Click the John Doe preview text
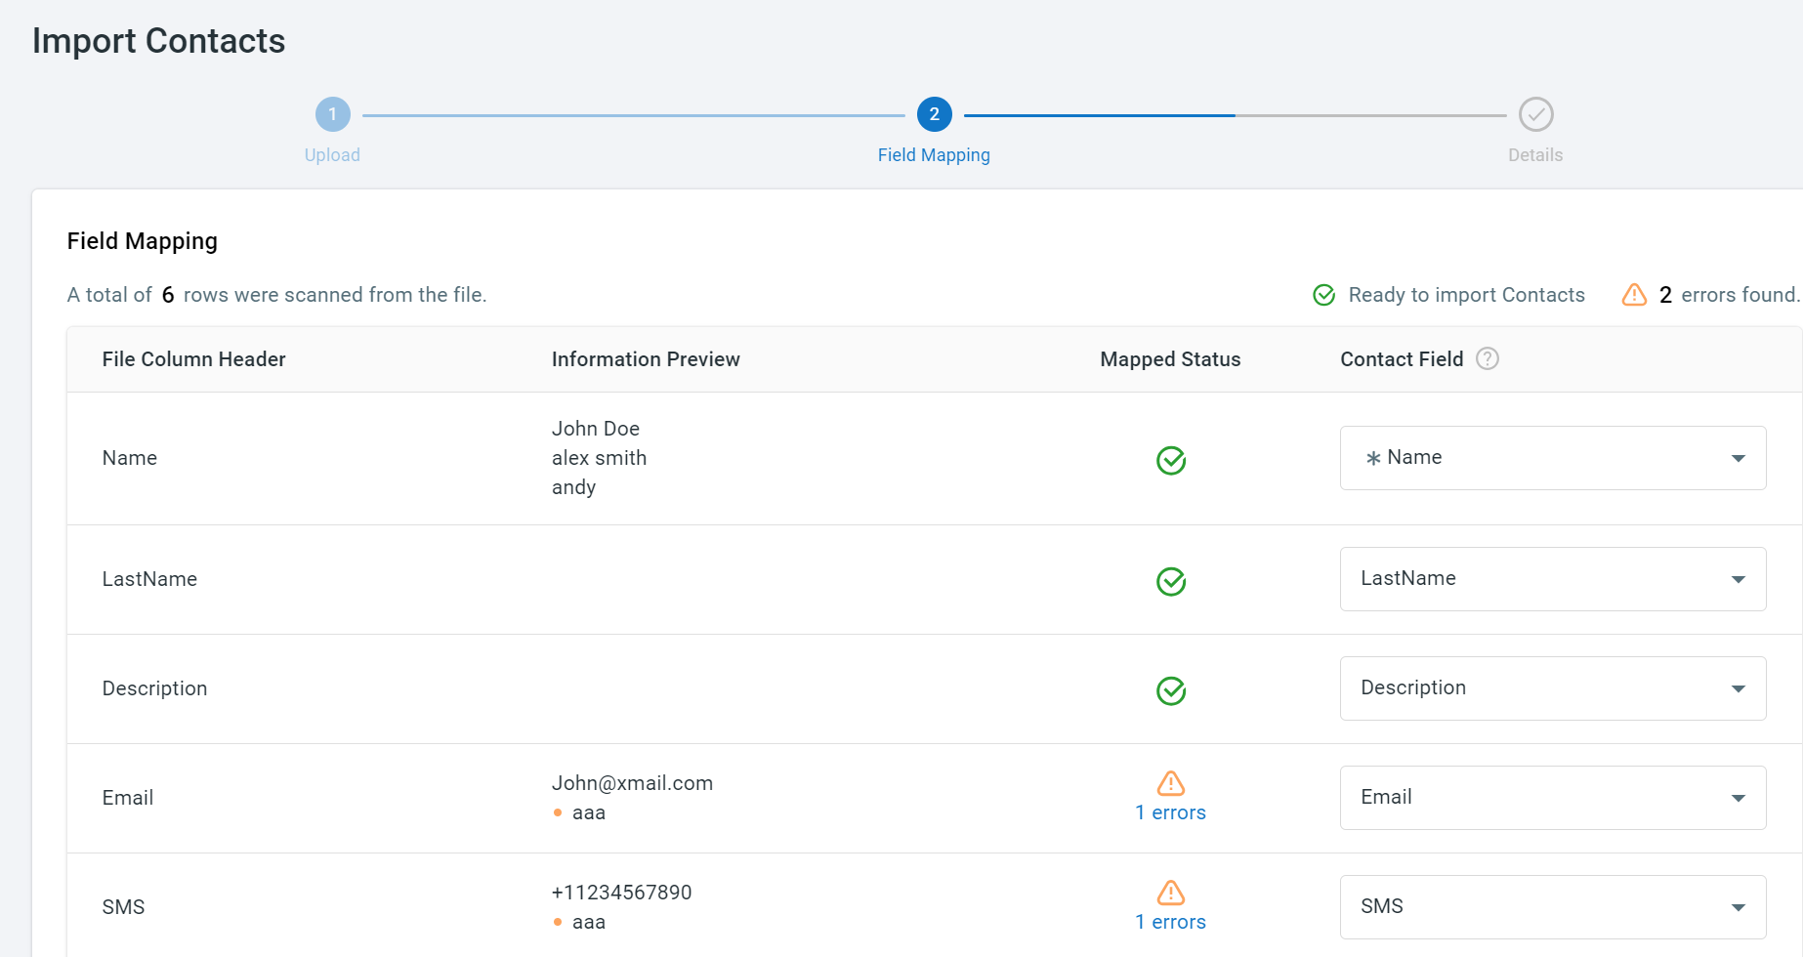The image size is (1803, 957). (x=596, y=429)
